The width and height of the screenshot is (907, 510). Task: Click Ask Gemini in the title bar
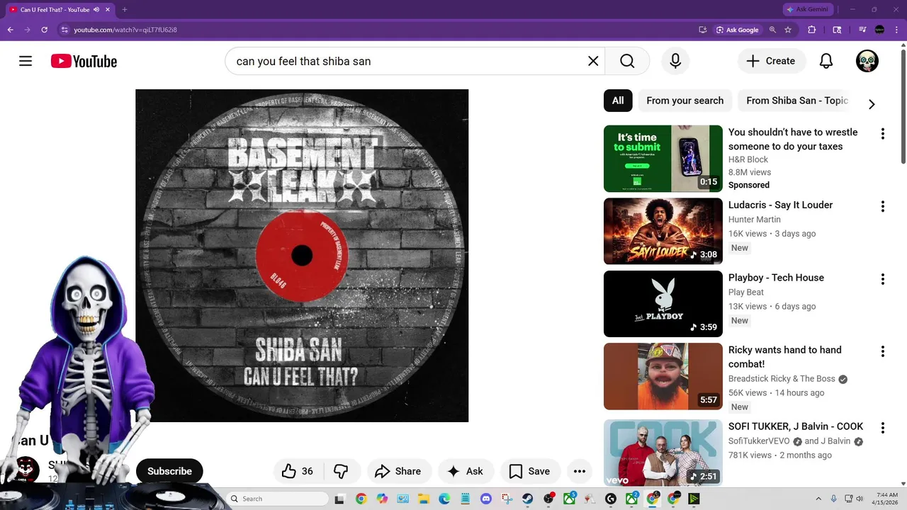coord(806,9)
